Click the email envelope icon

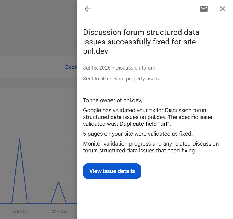(x=203, y=9)
